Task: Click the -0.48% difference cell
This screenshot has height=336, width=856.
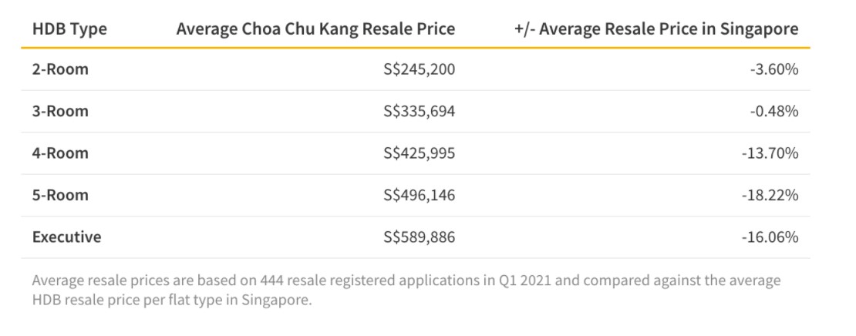Action: [773, 111]
